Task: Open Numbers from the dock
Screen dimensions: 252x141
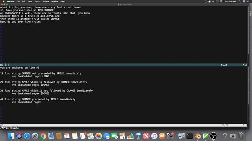Action: tap(130, 136)
